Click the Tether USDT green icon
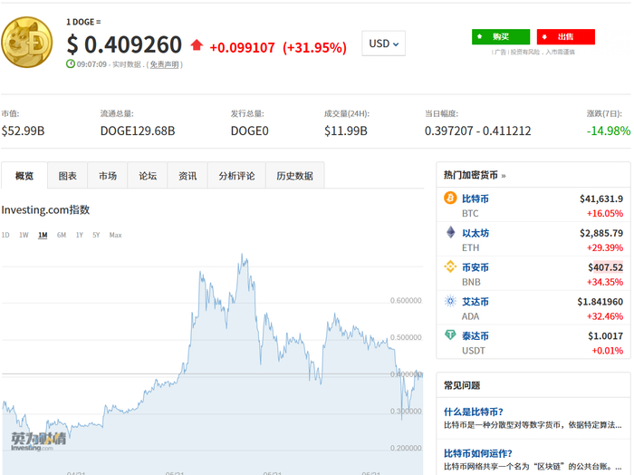This screenshot has width=634, height=475. pyautogui.click(x=450, y=334)
